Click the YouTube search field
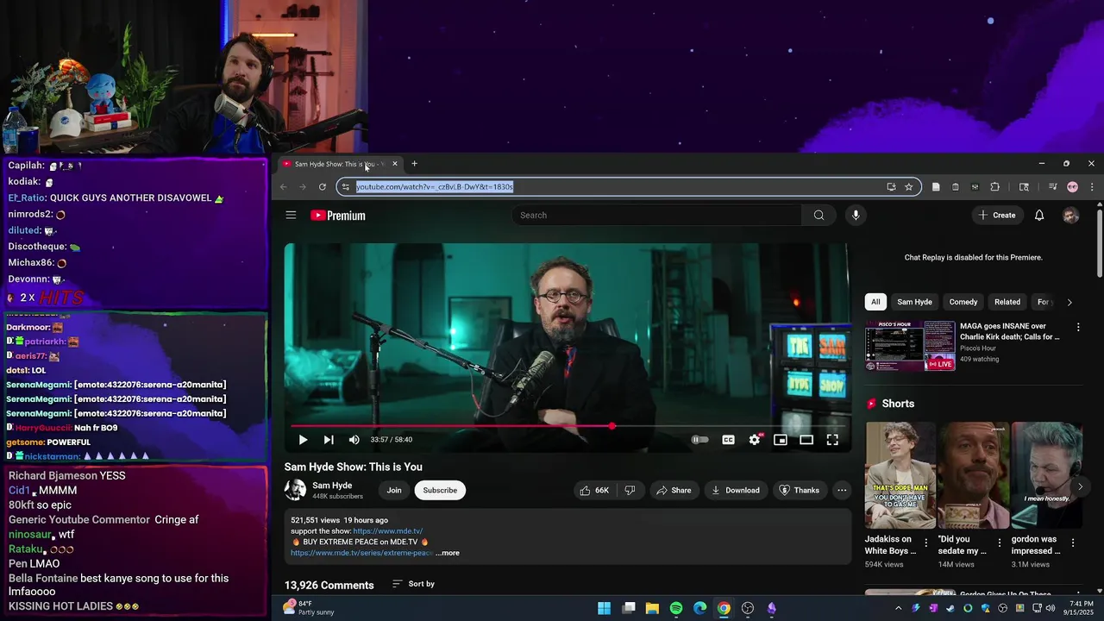1104x621 pixels. (x=658, y=216)
